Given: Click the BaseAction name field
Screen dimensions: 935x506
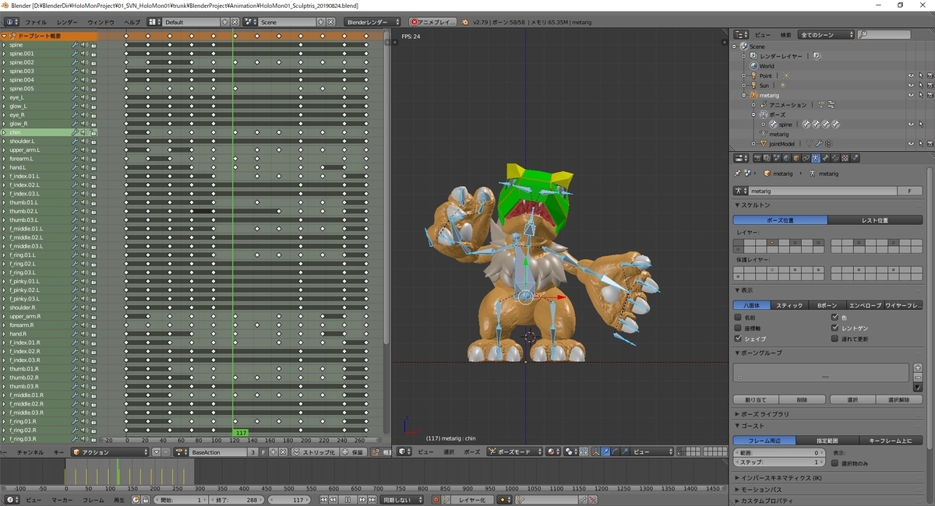Looking at the screenshot, I should pos(218,452).
